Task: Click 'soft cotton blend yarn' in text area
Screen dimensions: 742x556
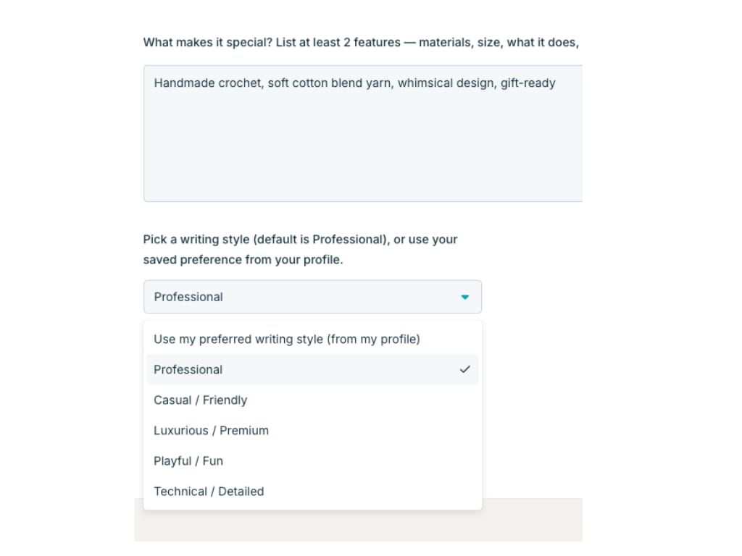Action: click(x=329, y=83)
